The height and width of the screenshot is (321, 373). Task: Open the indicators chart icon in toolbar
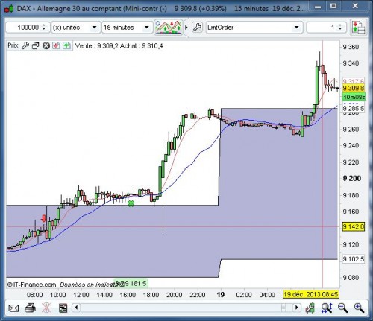coord(169,27)
